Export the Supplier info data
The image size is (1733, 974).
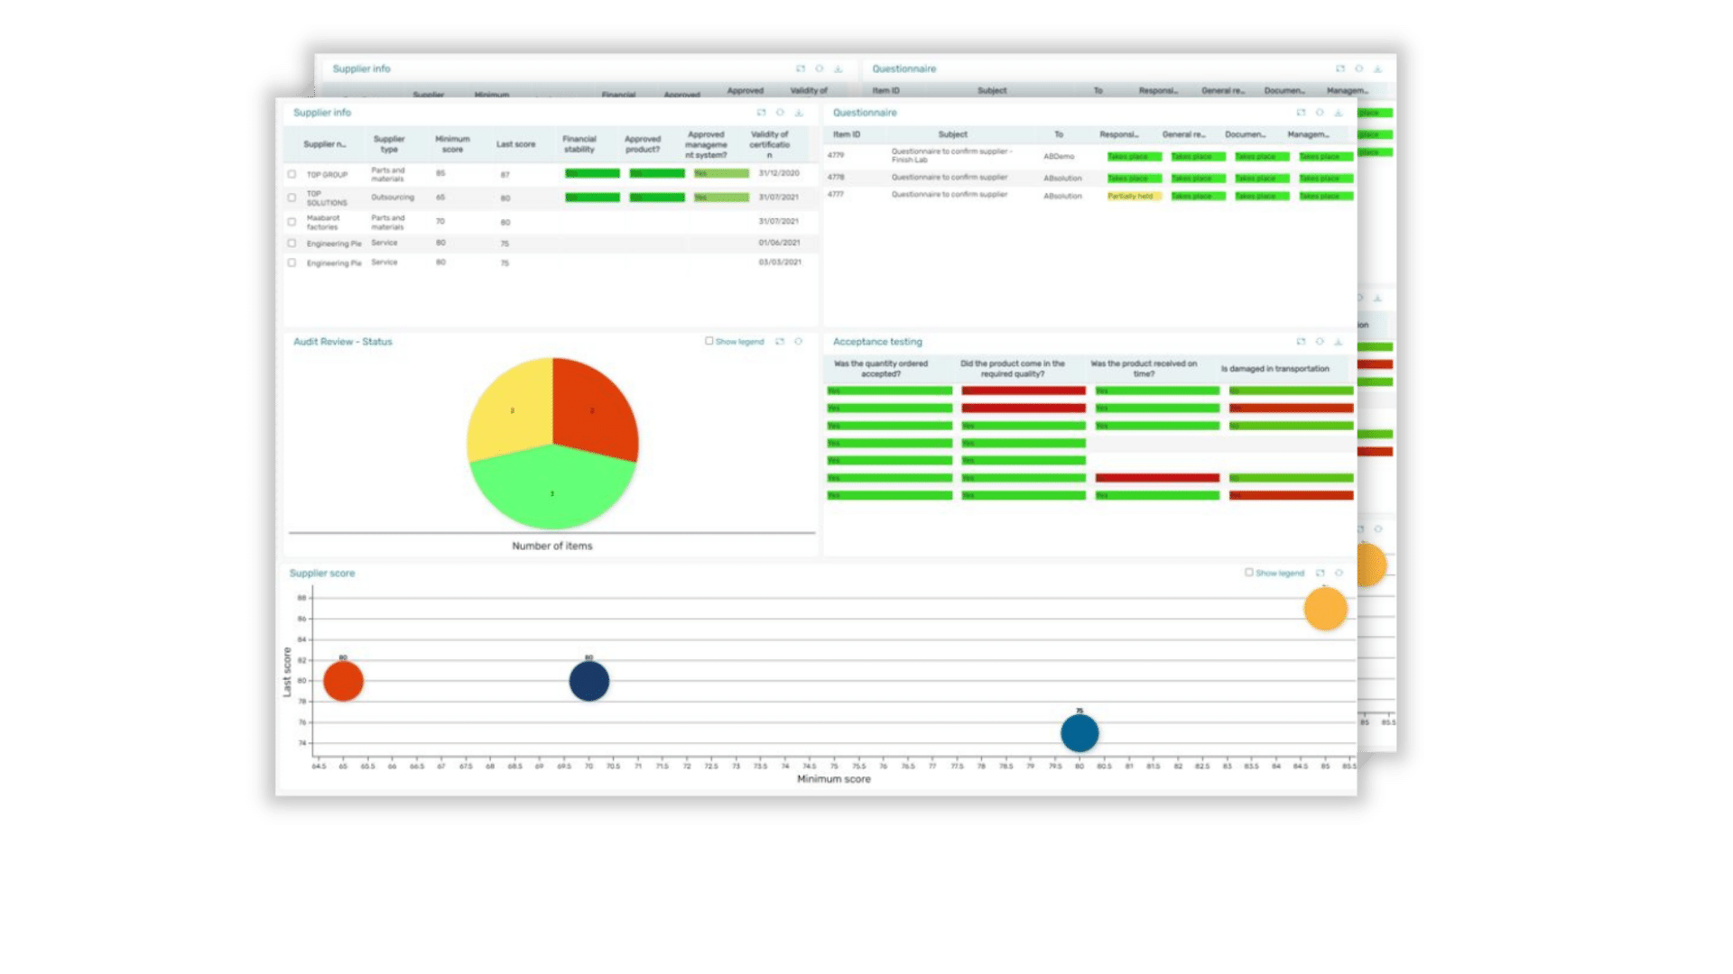point(799,113)
